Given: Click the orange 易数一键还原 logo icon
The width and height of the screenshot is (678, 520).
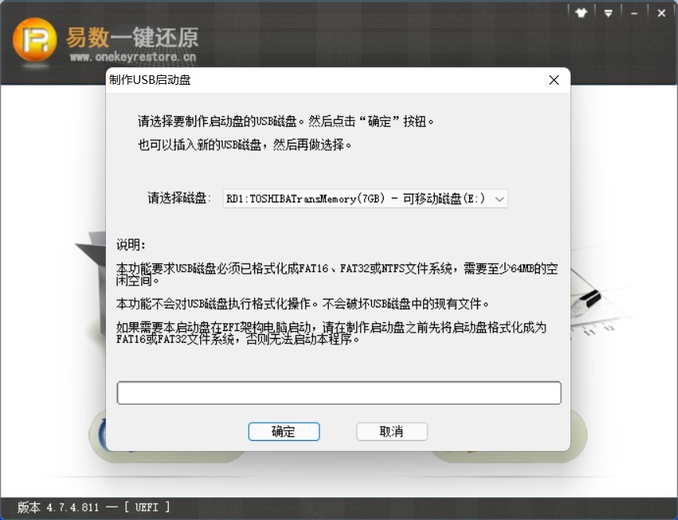Looking at the screenshot, I should point(35,40).
